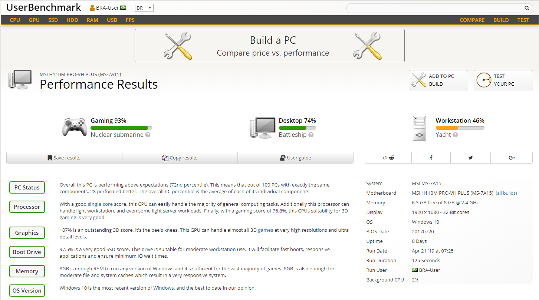Click the MSI MS-7A15 system value

point(427,184)
